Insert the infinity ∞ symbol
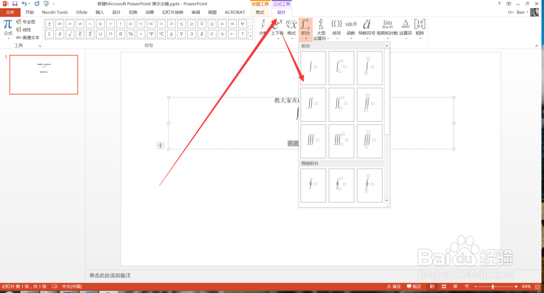The height and width of the screenshot is (293, 544). point(60,24)
